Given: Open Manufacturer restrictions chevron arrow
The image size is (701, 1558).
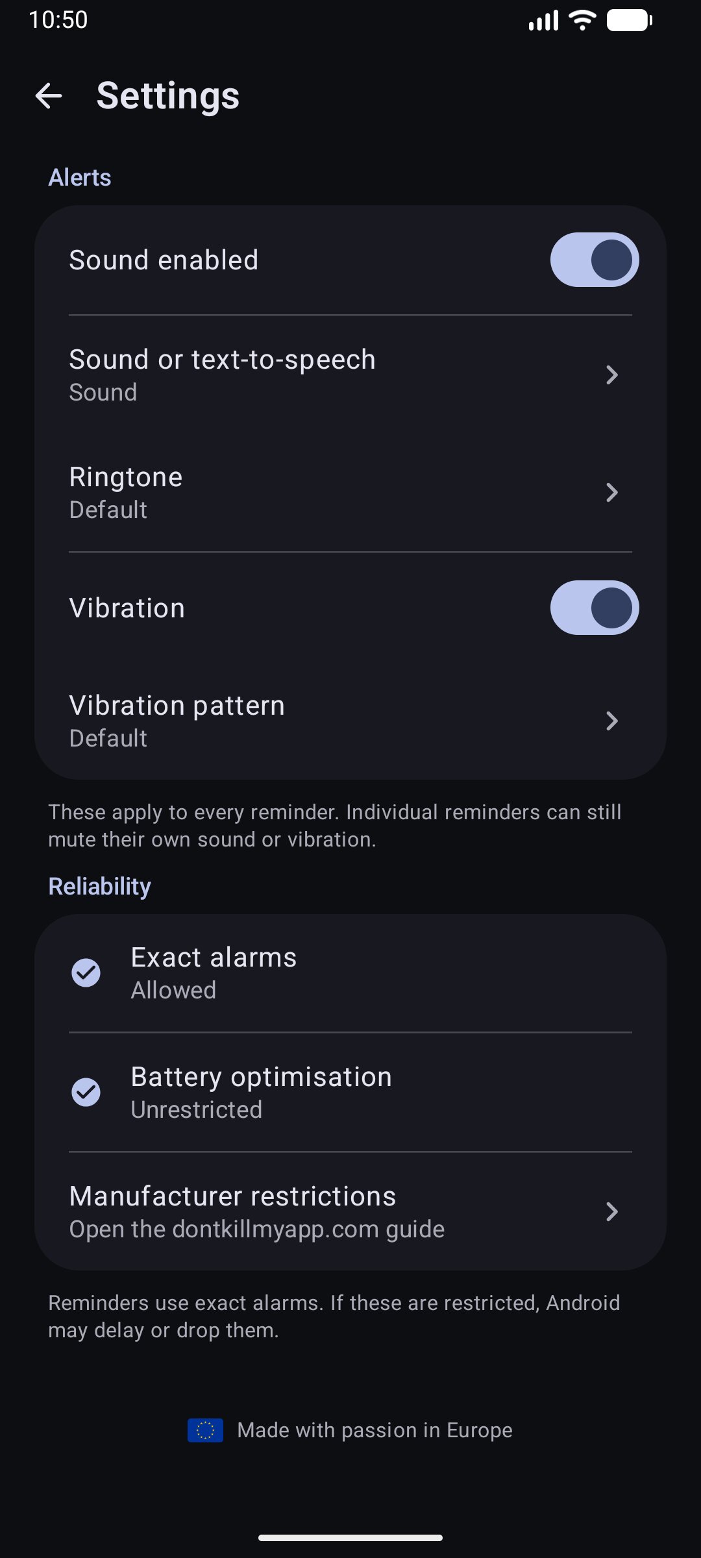Looking at the screenshot, I should pyautogui.click(x=611, y=1211).
